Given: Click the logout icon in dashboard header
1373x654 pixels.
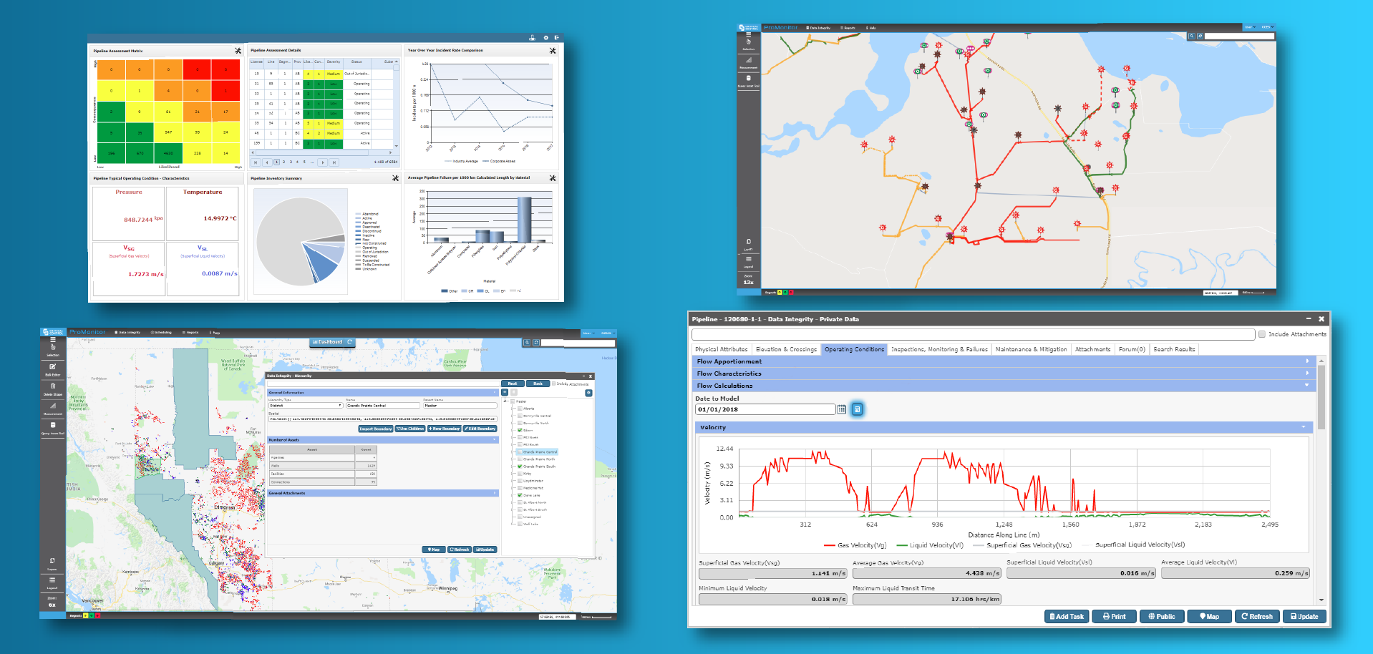Looking at the screenshot, I should point(556,38).
